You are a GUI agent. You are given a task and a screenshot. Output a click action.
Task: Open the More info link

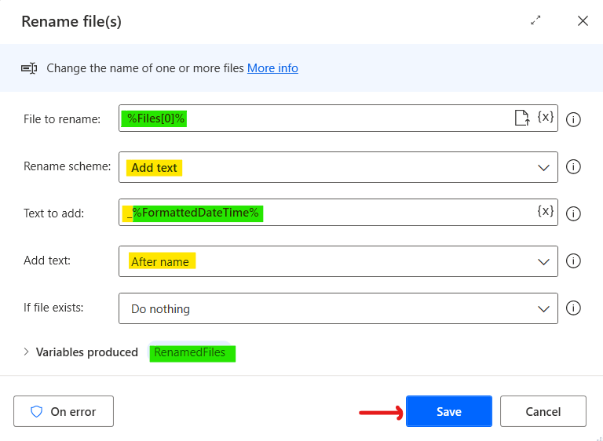point(272,68)
